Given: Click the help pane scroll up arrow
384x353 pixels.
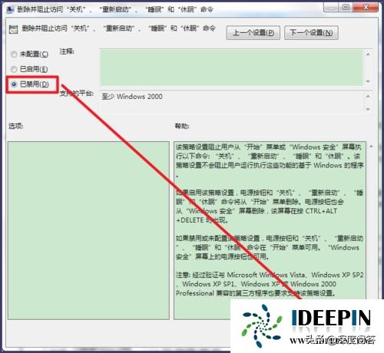Looking at the screenshot, I should tap(371, 147).
